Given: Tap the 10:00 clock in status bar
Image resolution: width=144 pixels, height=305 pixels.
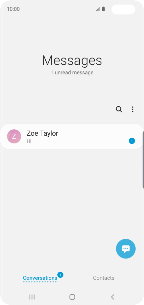Looking at the screenshot, I should [x=13, y=9].
